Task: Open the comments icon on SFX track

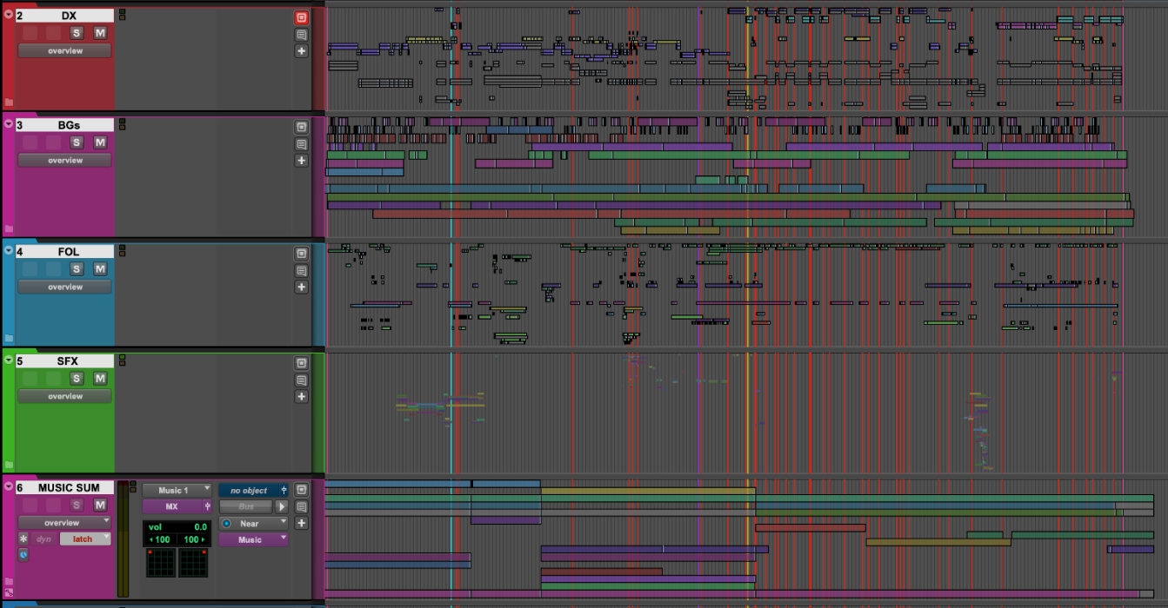Action: (301, 380)
